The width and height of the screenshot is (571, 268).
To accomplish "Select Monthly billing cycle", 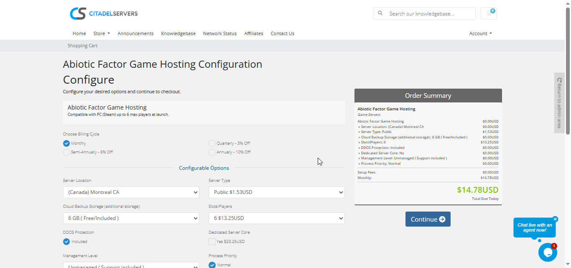I will pyautogui.click(x=66, y=143).
